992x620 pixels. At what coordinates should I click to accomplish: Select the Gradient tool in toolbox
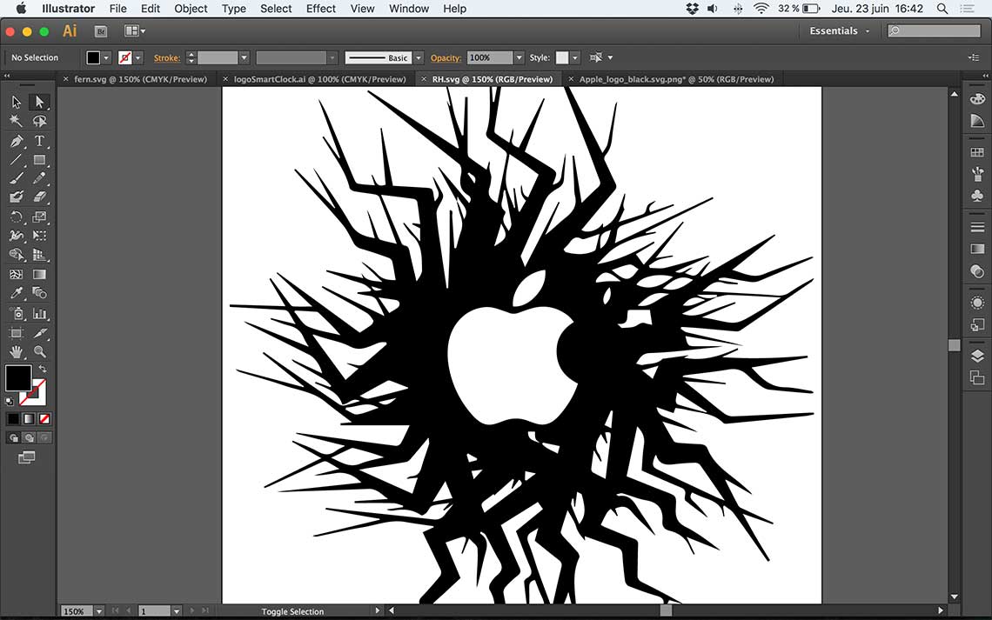(39, 274)
